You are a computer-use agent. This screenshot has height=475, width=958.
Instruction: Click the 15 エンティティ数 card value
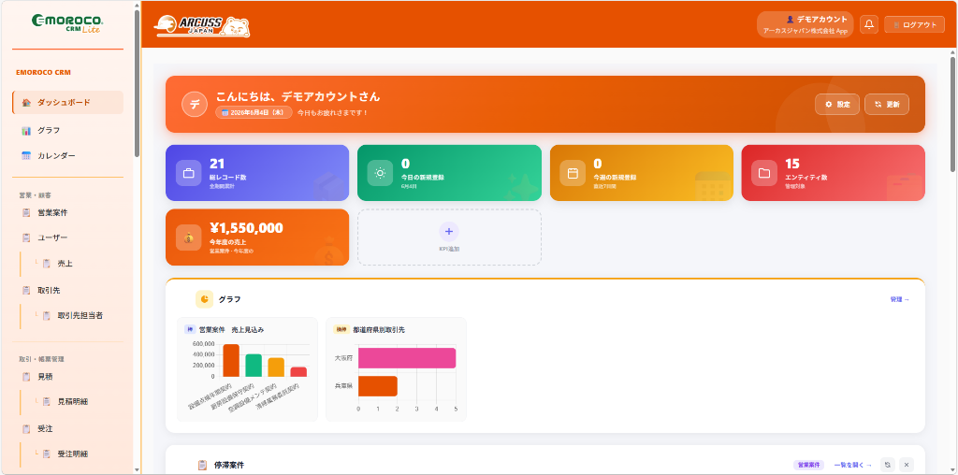(x=792, y=164)
